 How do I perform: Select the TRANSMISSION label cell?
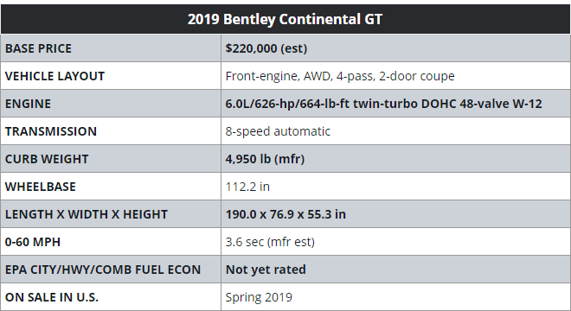[111, 131]
